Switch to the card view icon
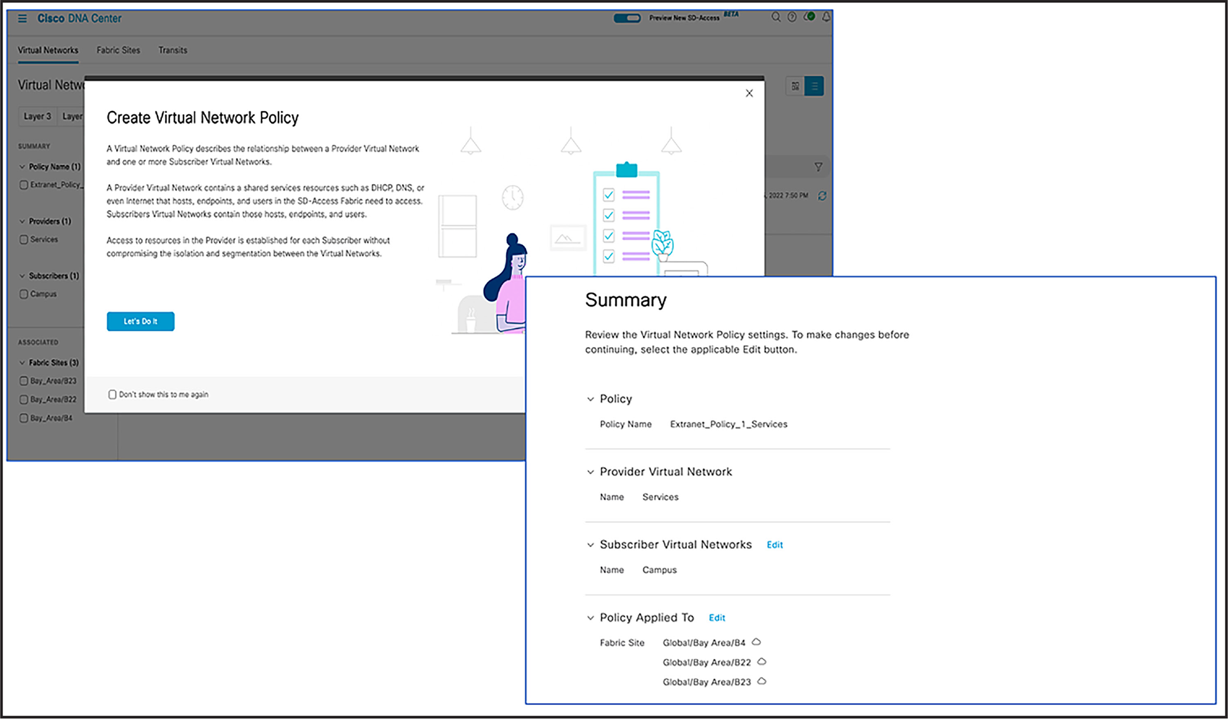This screenshot has height=719, width=1228. [795, 86]
